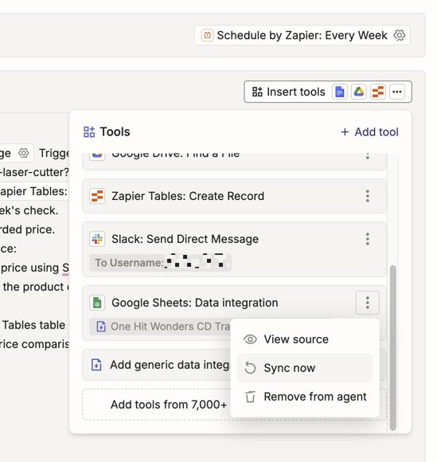Click the eye icon next to View source
Screen dimensions: 437x462
pyautogui.click(x=250, y=339)
